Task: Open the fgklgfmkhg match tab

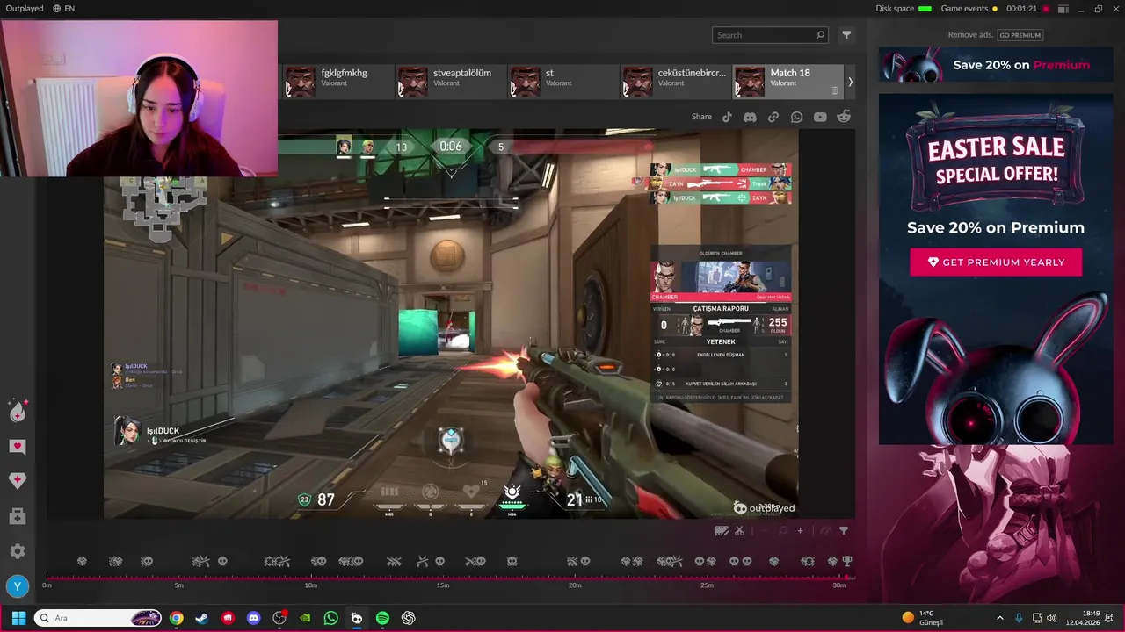Action: (337, 81)
